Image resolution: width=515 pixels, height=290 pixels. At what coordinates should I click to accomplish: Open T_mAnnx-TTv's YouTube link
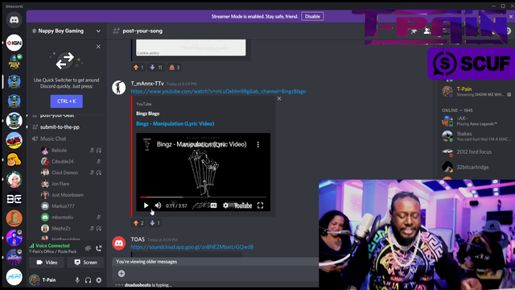point(218,91)
